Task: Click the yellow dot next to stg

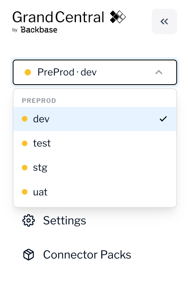Action: pyautogui.click(x=25, y=168)
